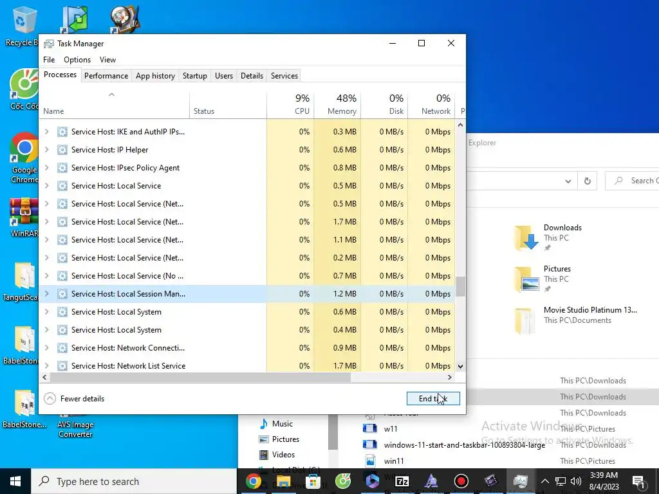This screenshot has width=659, height=494.
Task: Expand Service Host: IPsec Policy Agent row
Action: pyautogui.click(x=46, y=168)
